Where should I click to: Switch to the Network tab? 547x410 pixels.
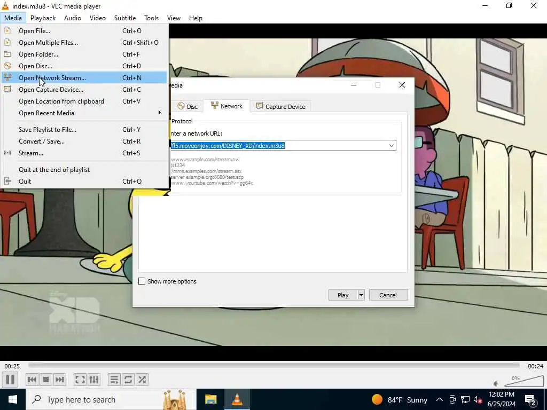tap(226, 106)
